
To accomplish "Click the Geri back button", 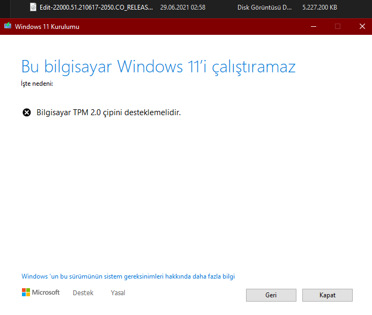I will 271,295.
